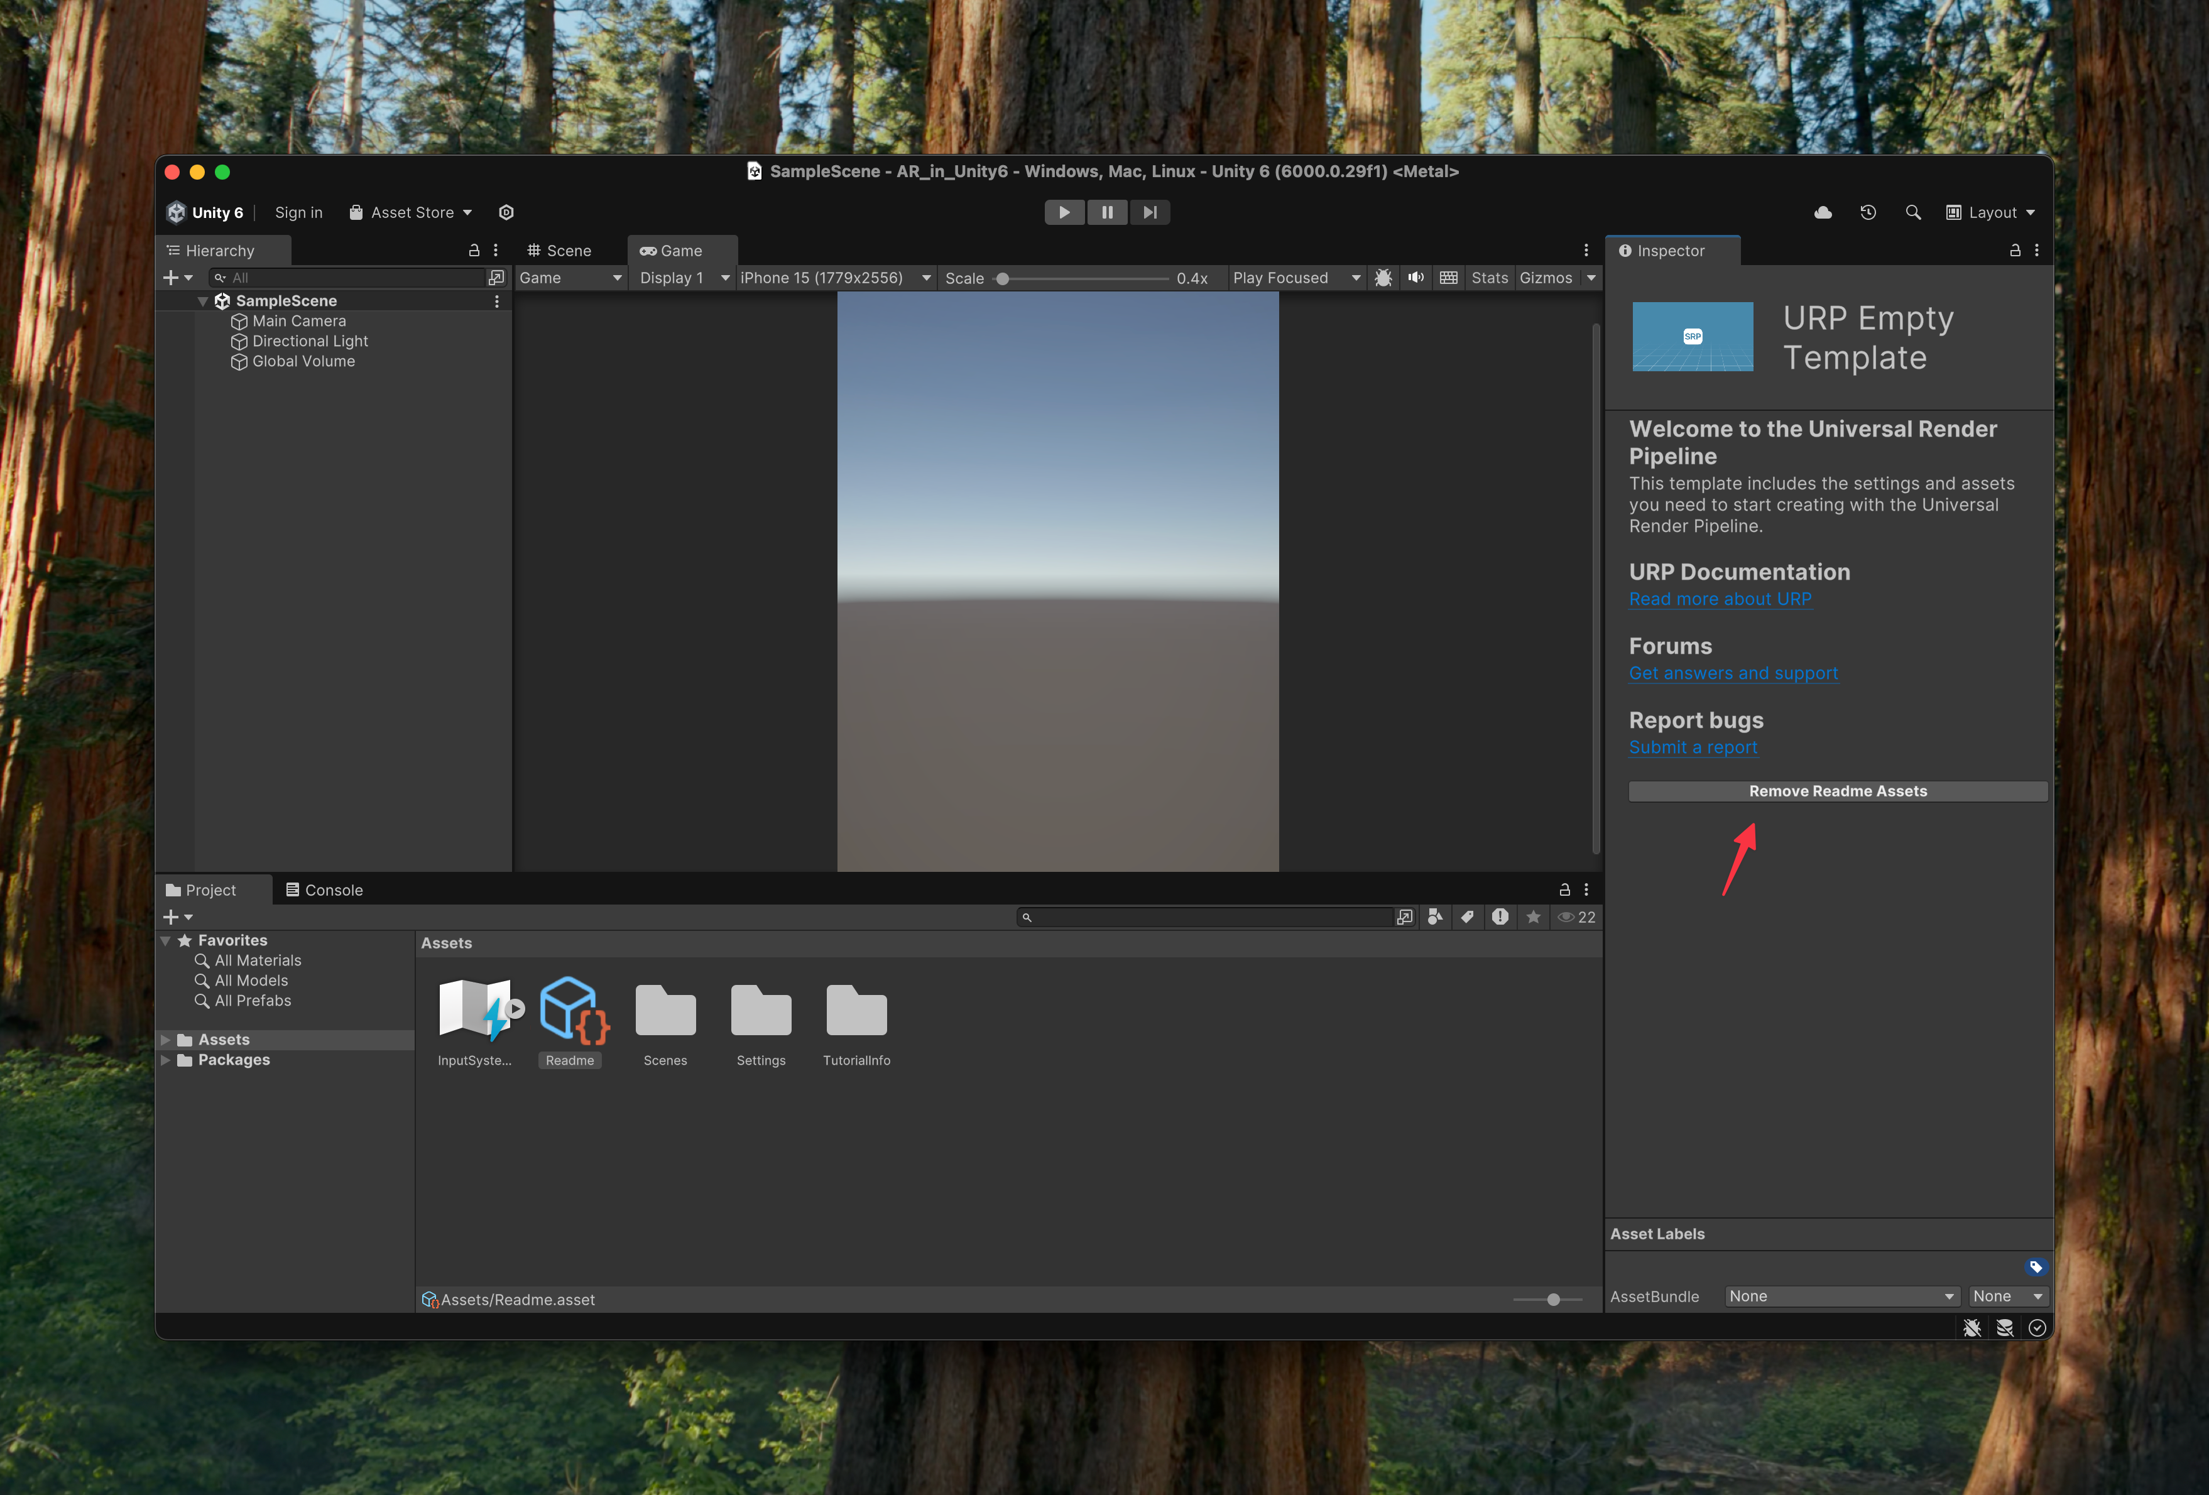The width and height of the screenshot is (2209, 1495).
Task: Switch to the Scene tab
Action: [560, 251]
